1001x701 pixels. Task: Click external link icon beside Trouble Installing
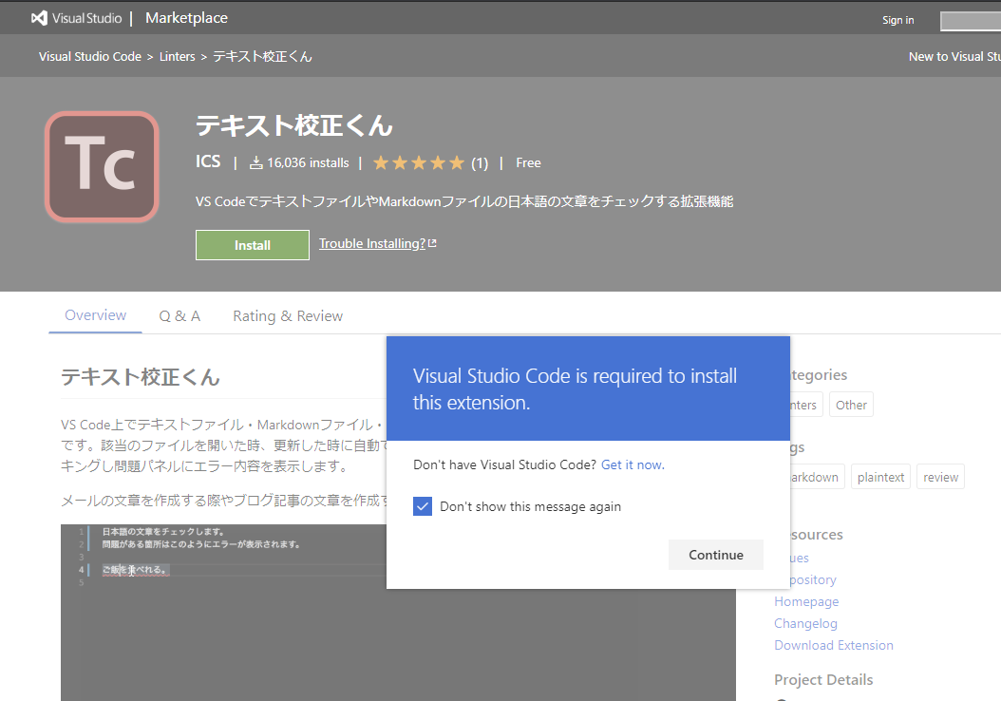[432, 243]
